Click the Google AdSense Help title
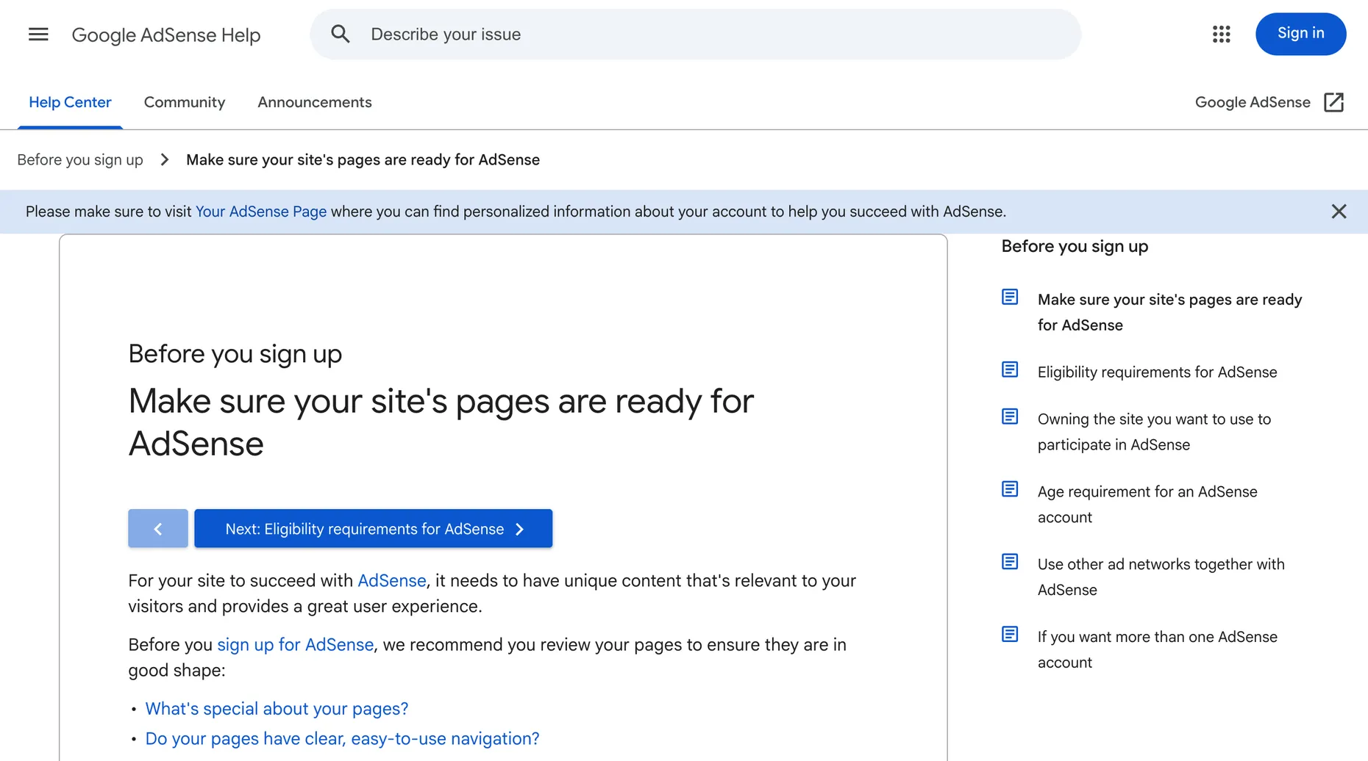1368x761 pixels. [166, 35]
